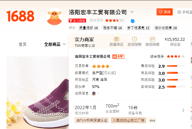Click the 交易勋章 medal icons

point(101,66)
